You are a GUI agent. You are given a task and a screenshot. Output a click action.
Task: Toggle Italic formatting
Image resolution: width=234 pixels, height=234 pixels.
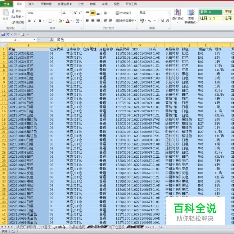coord(35,21)
